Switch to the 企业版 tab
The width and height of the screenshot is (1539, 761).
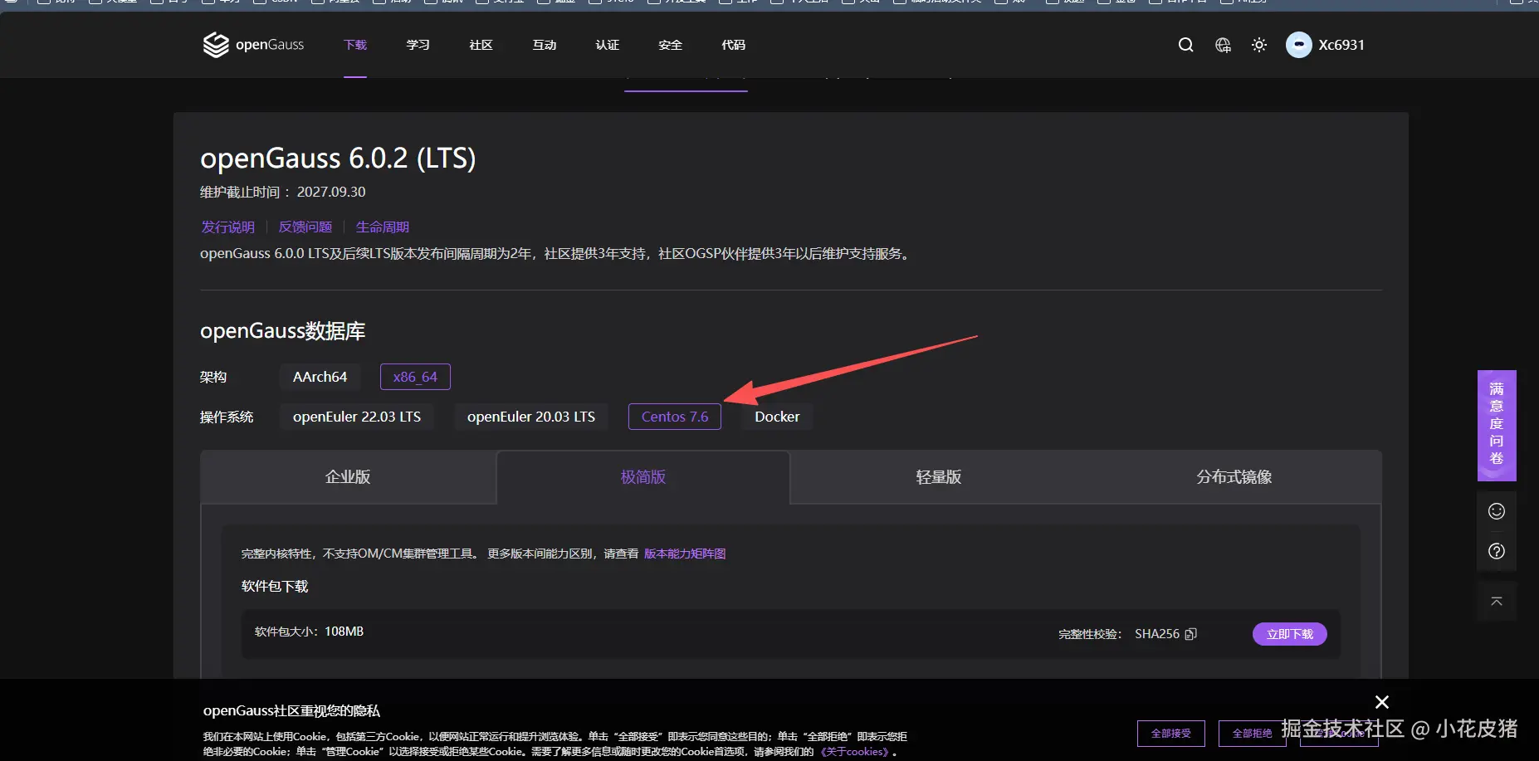348,477
